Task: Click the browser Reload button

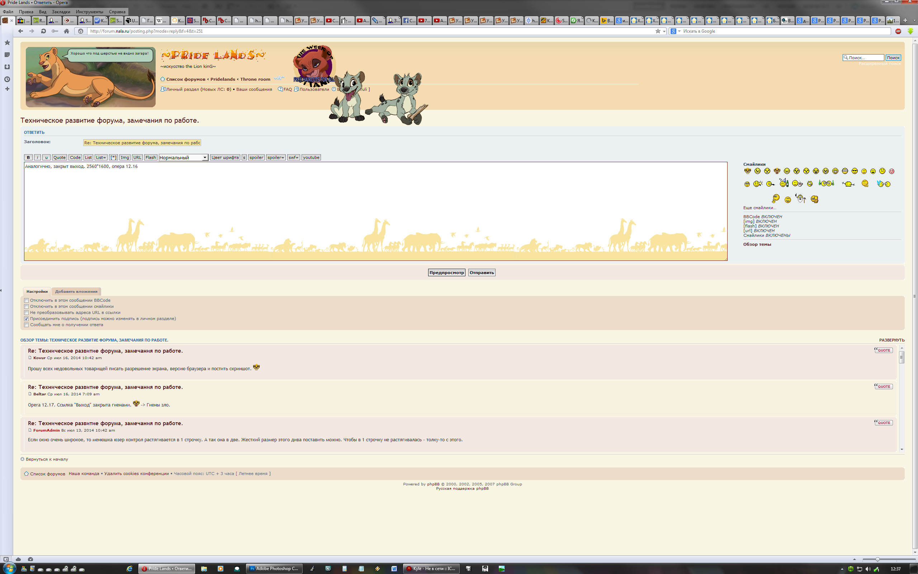Action: coord(43,31)
